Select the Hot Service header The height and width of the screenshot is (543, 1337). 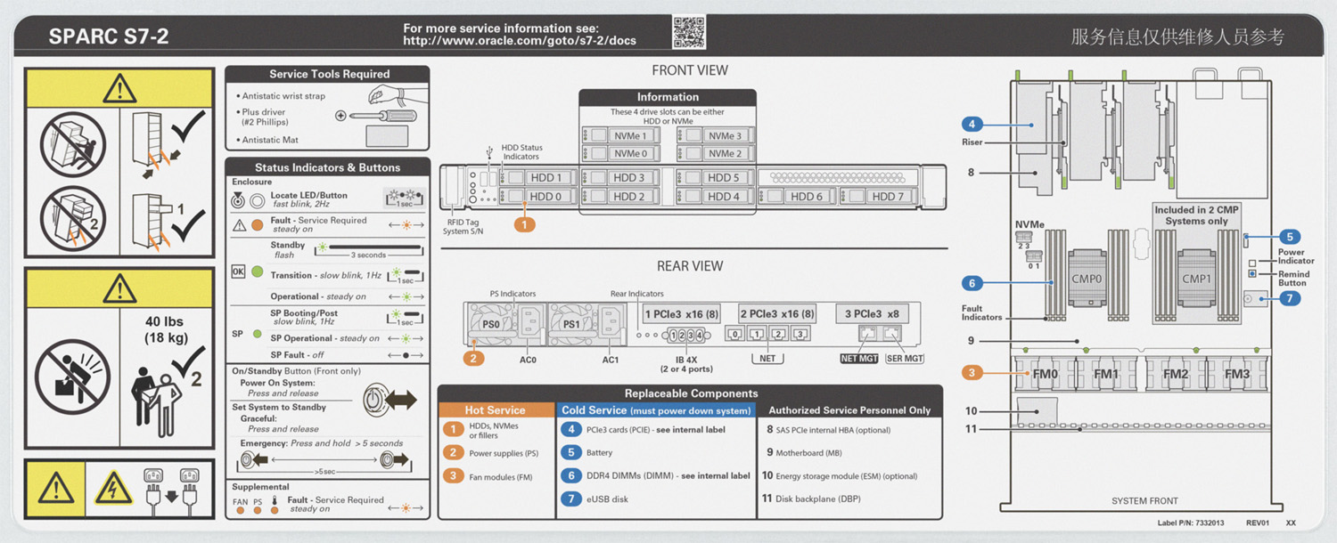click(495, 410)
